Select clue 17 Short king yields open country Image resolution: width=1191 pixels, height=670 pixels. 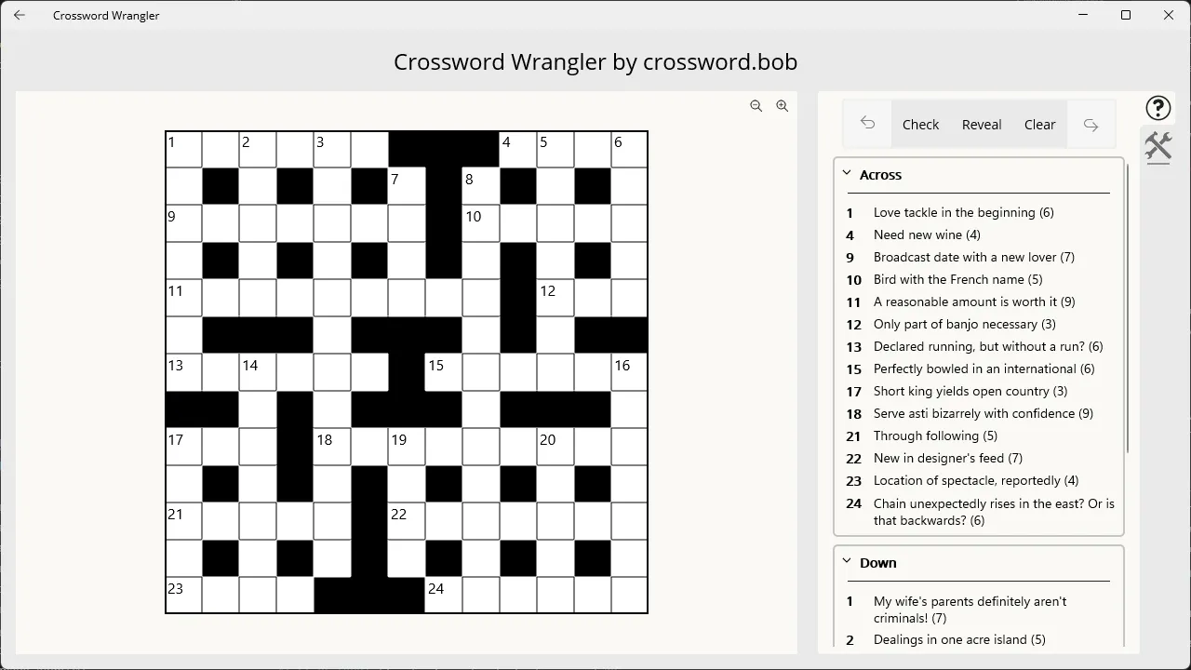(x=978, y=391)
